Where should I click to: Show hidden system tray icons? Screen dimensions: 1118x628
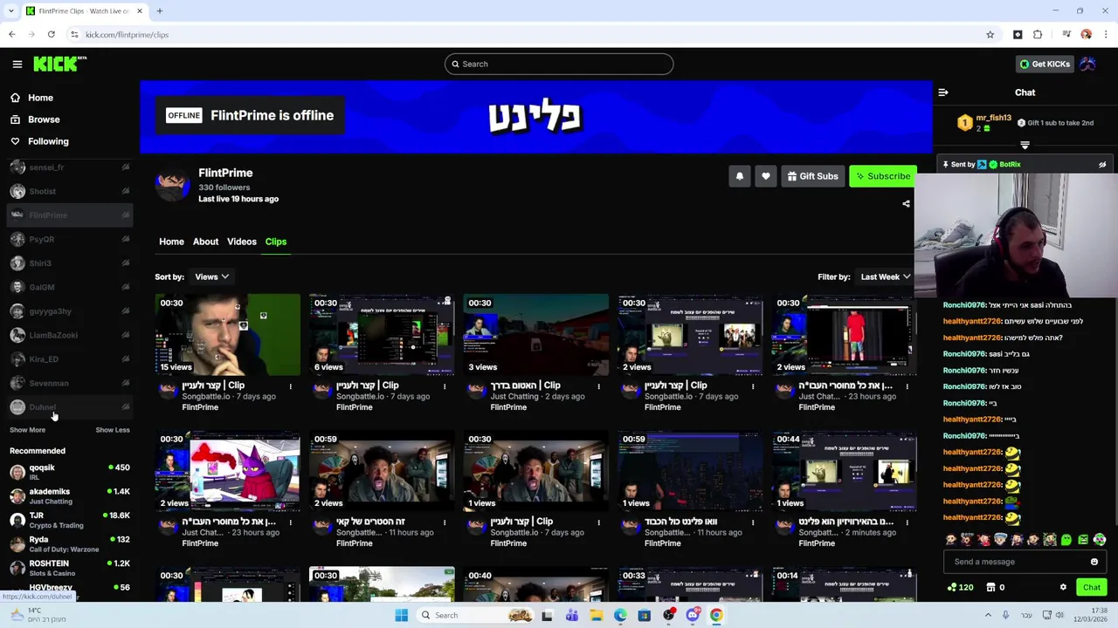coord(988,615)
